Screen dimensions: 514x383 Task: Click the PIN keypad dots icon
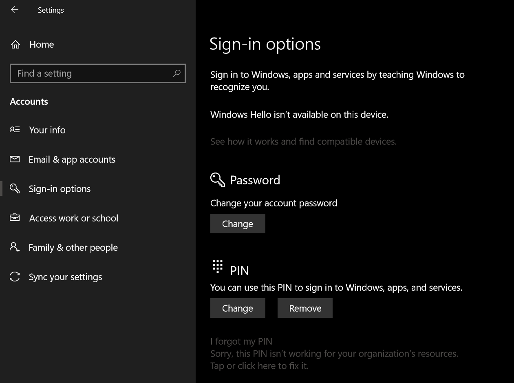(x=218, y=266)
